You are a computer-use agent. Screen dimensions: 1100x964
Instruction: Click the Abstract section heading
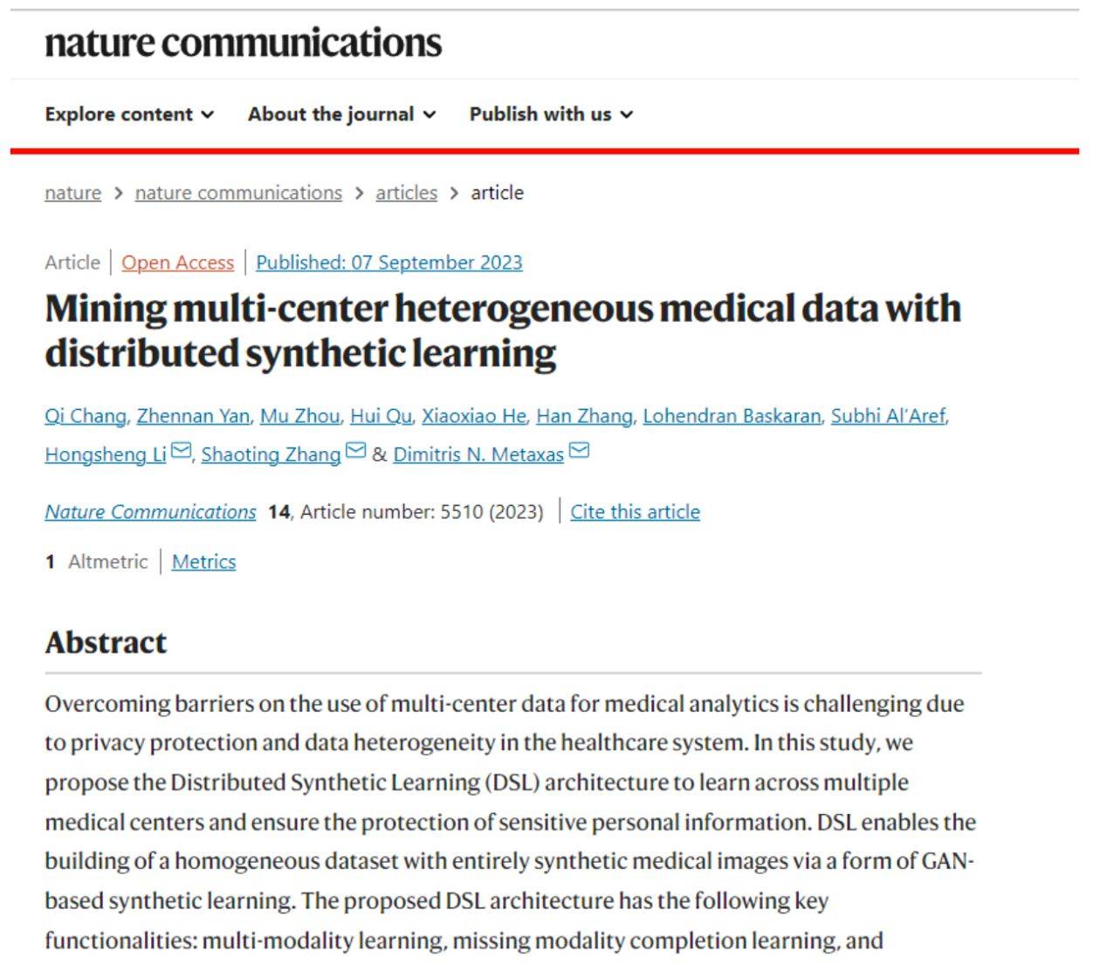[106, 643]
